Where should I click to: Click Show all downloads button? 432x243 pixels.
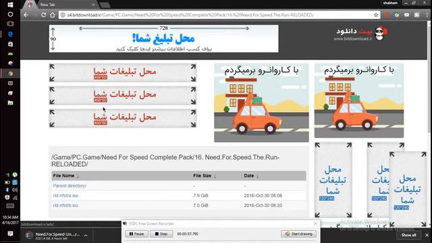408,235
